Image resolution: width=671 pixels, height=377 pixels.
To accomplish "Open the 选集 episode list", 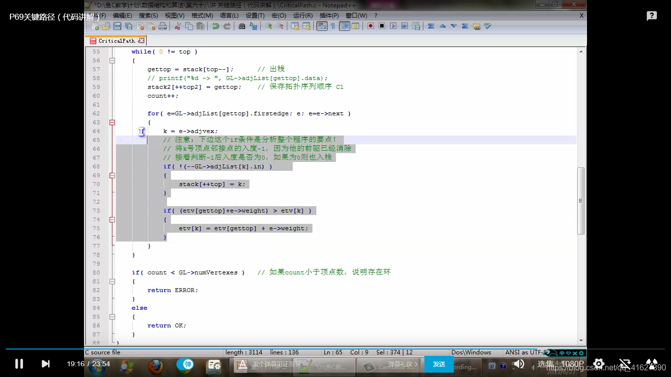I will pos(546,364).
